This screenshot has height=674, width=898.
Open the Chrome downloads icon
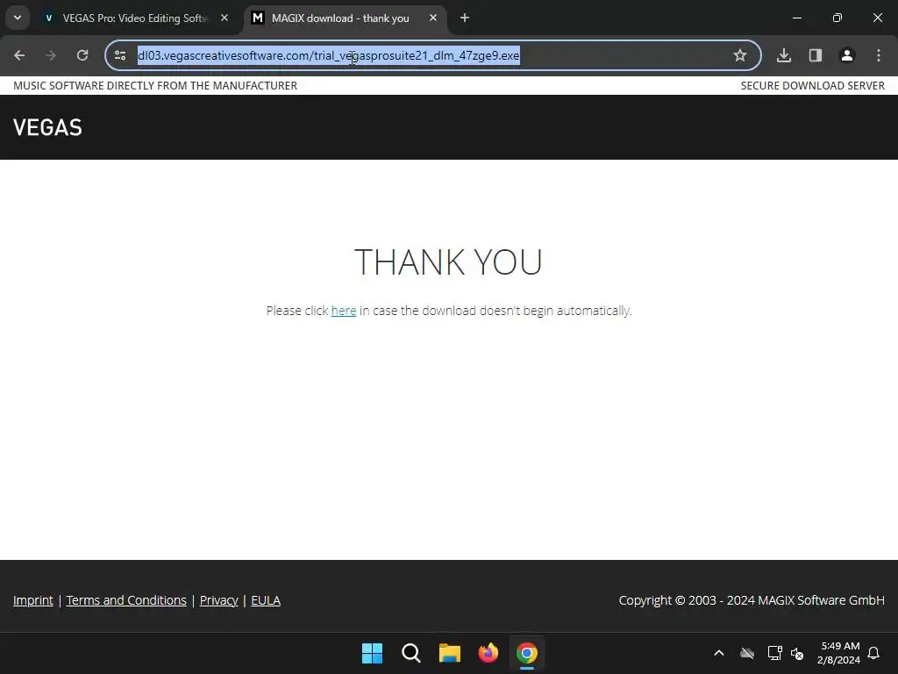784,55
